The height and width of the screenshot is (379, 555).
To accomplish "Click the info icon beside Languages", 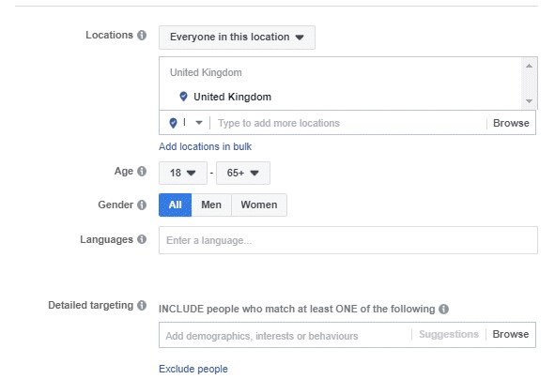I will click(x=142, y=239).
